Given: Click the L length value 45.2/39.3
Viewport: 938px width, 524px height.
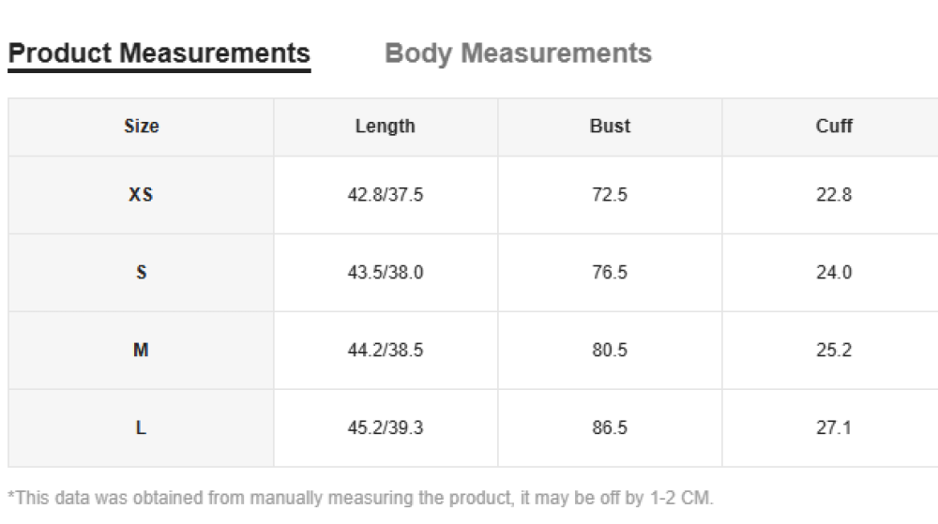Looking at the screenshot, I should pyautogui.click(x=386, y=427).
